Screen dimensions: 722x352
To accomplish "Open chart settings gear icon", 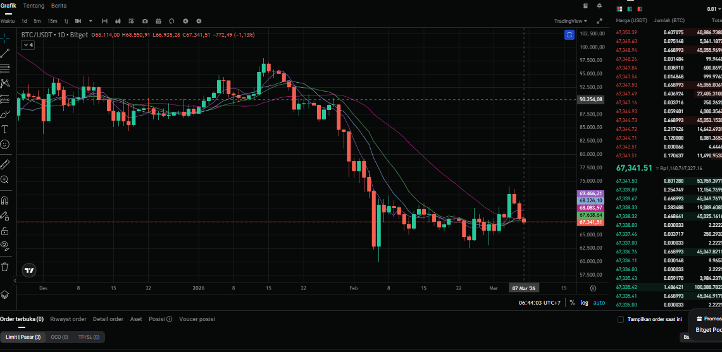I will click(199, 21).
